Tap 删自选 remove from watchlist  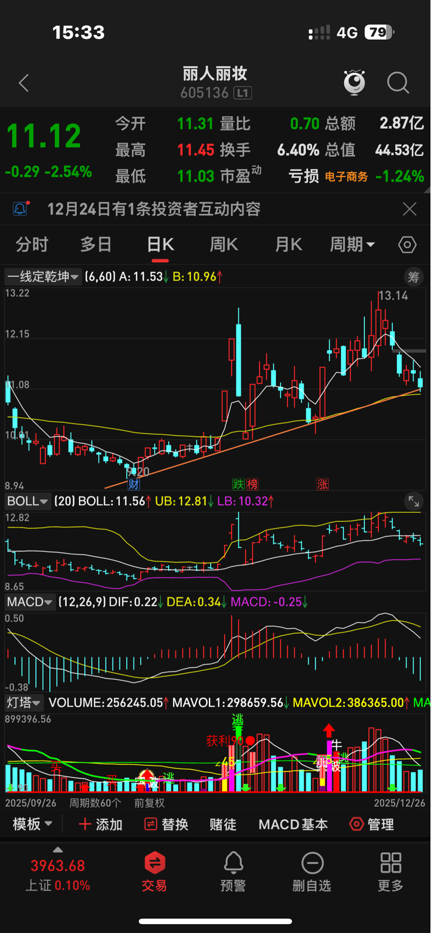pos(312,871)
